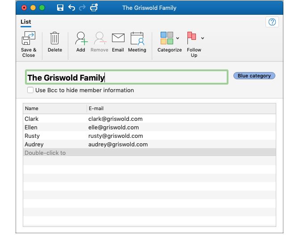Screen dimensions: 299x235
Task: Schedule a Meeting with the list
Action: (x=137, y=39)
